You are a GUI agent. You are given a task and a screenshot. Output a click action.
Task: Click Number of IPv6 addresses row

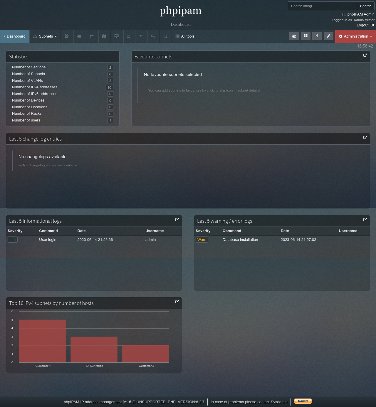point(63,94)
